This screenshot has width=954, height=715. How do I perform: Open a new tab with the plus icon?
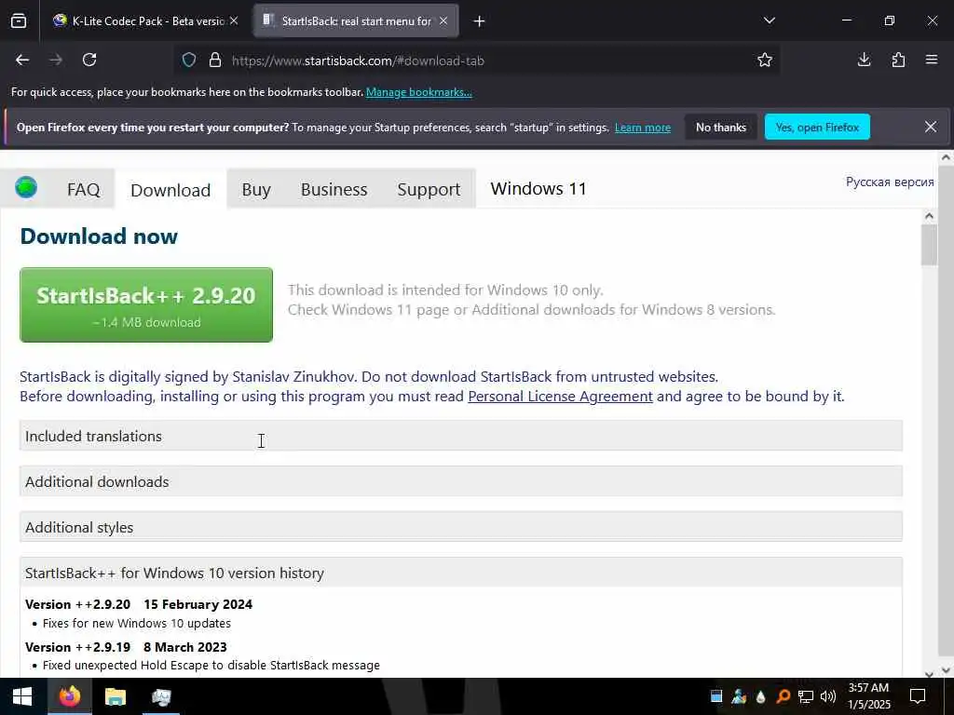479,21
